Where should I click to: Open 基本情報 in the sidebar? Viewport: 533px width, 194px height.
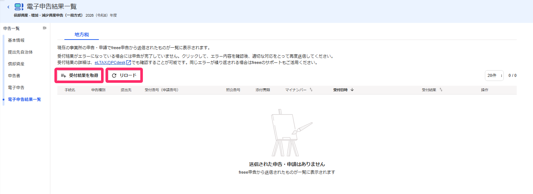tap(16, 40)
